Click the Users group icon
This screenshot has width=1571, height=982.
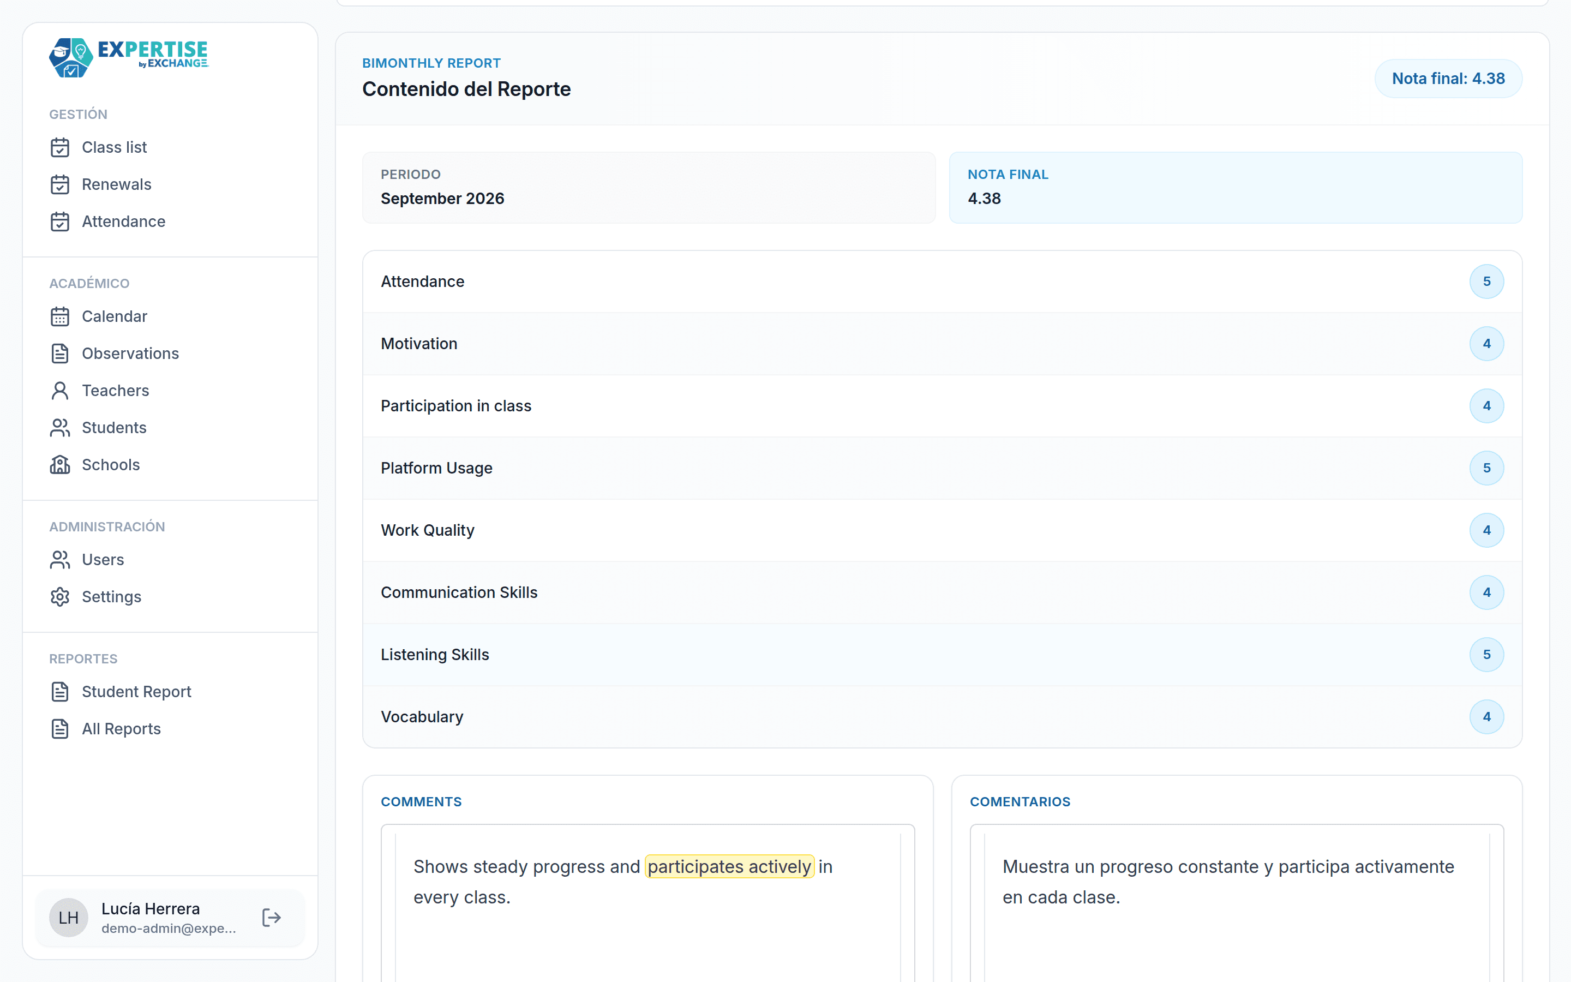[x=59, y=559]
